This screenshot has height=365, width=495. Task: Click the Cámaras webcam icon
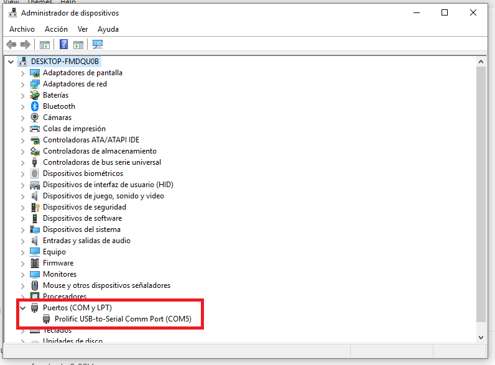pyautogui.click(x=35, y=118)
